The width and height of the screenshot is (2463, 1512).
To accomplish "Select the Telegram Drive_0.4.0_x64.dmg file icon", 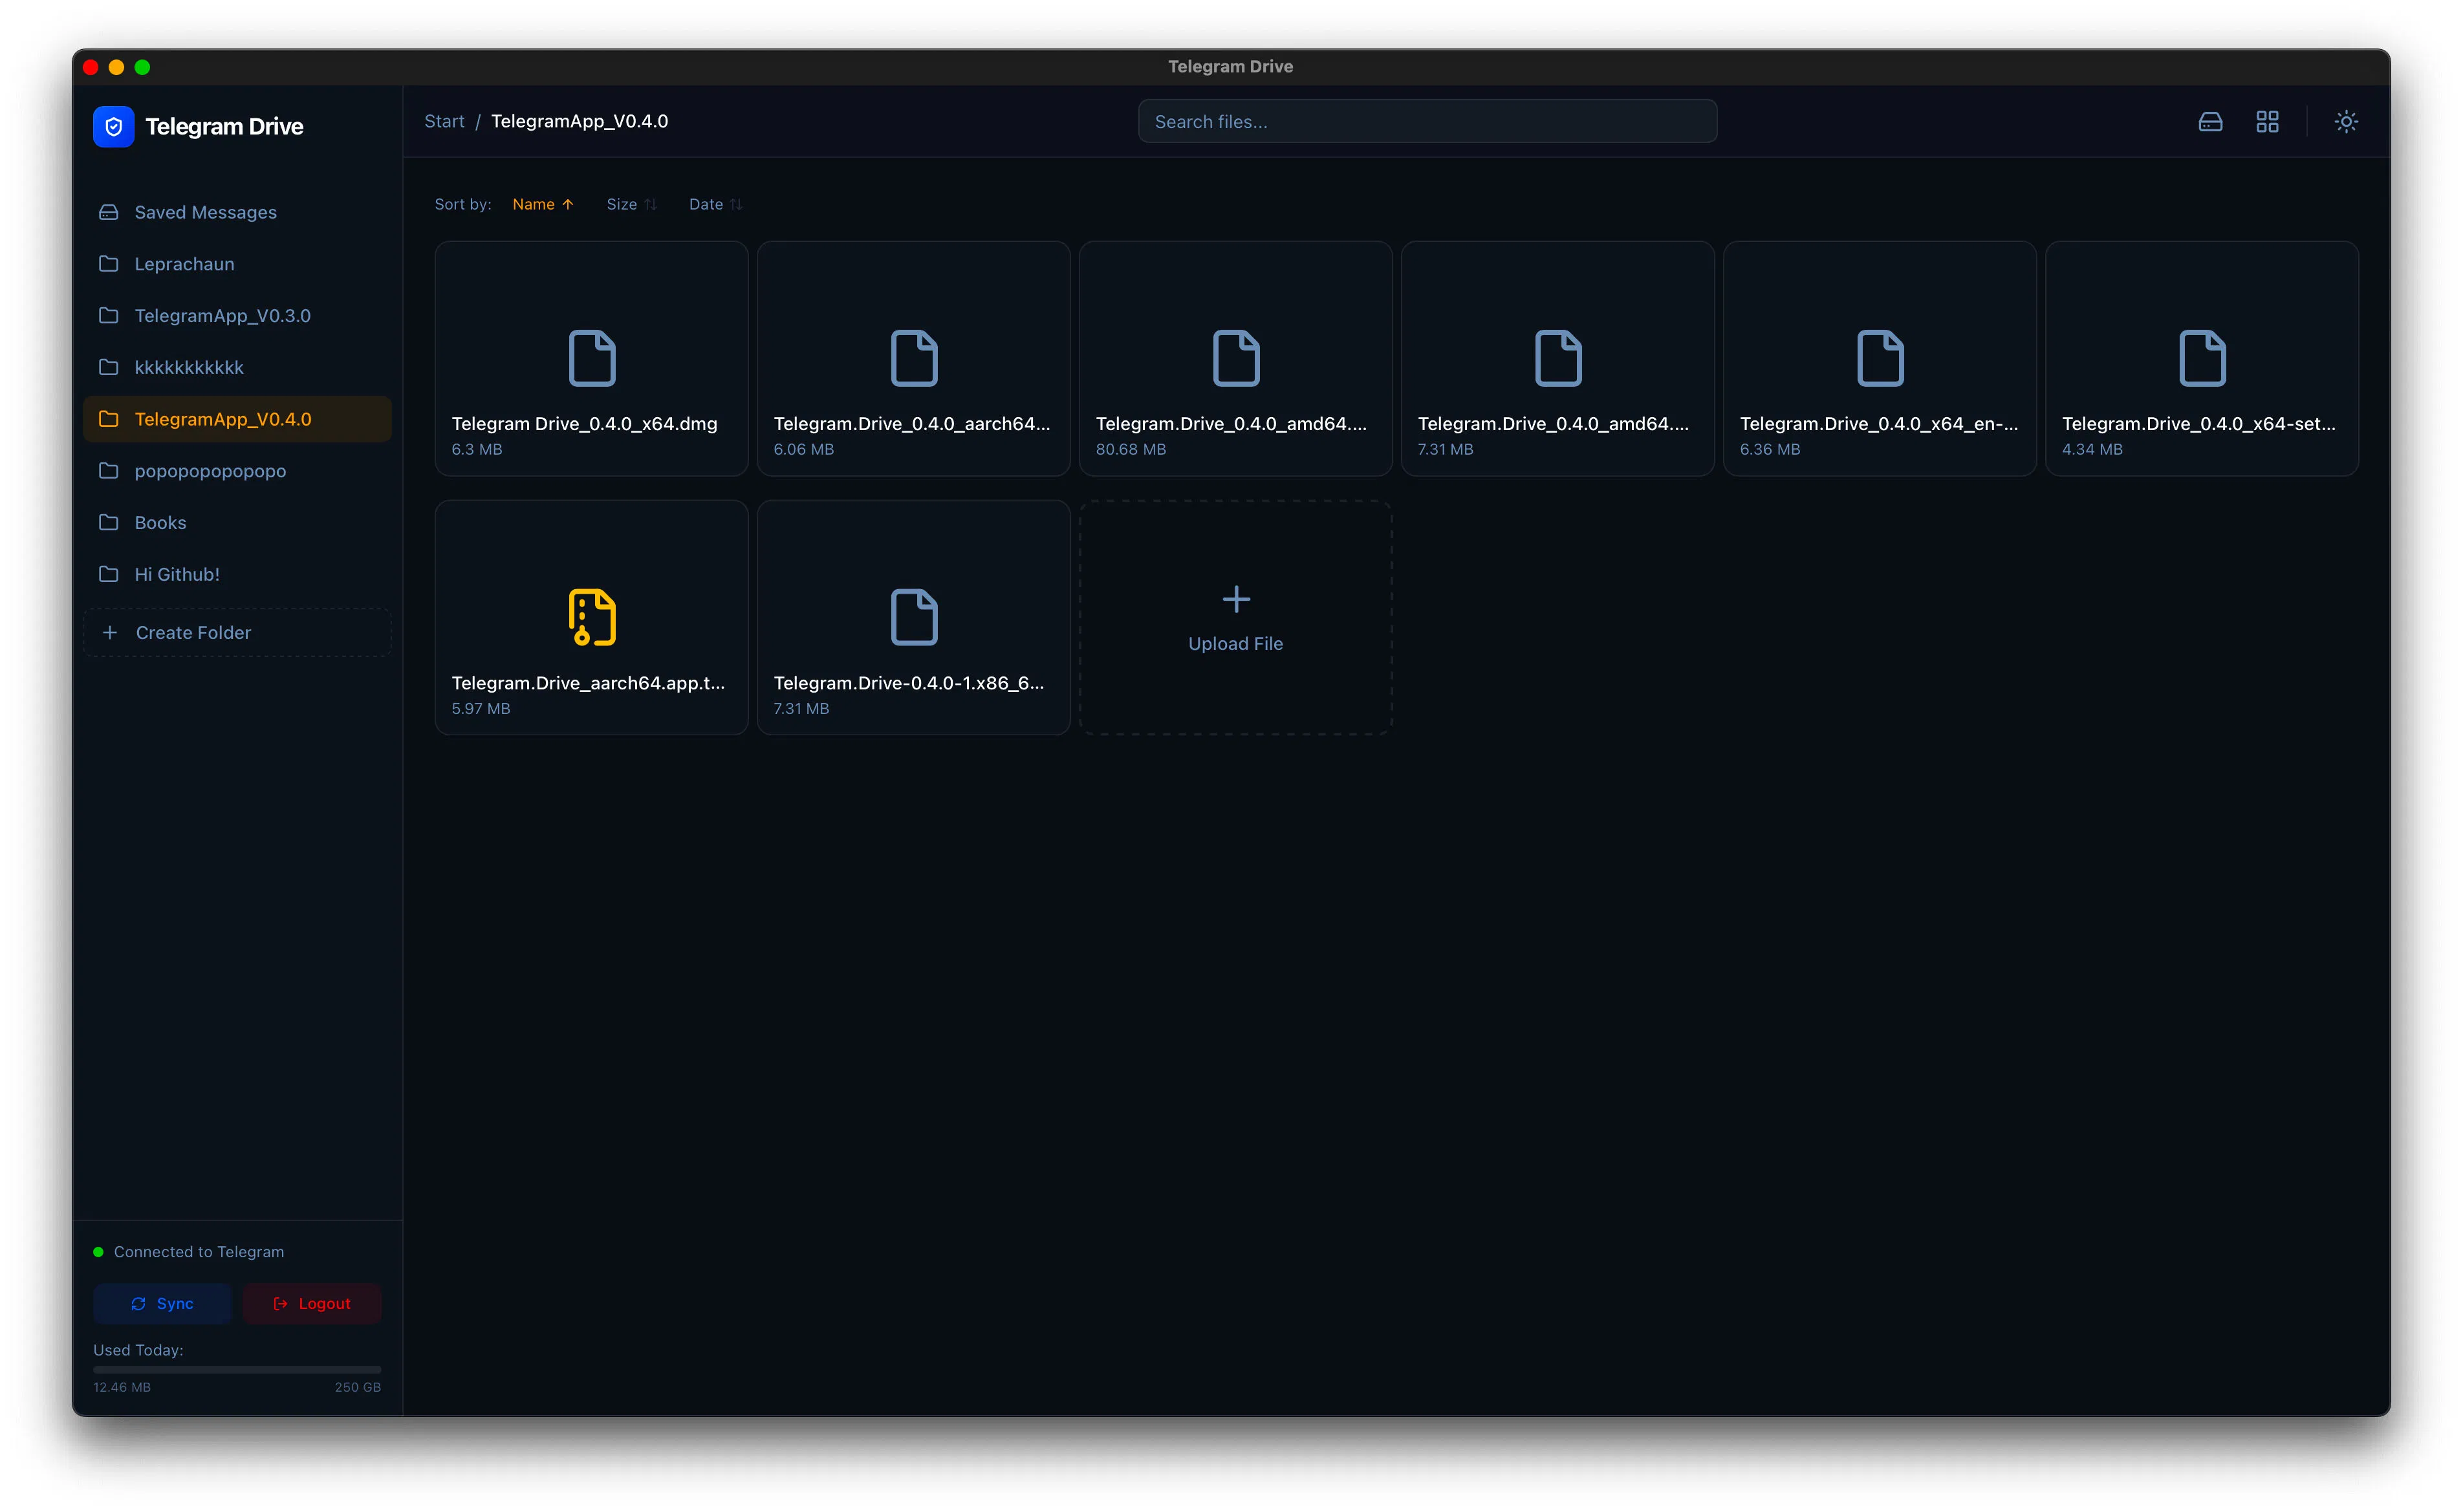I will coord(592,358).
